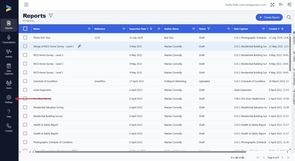Open the hamburger menu icon

tap(26, 5)
